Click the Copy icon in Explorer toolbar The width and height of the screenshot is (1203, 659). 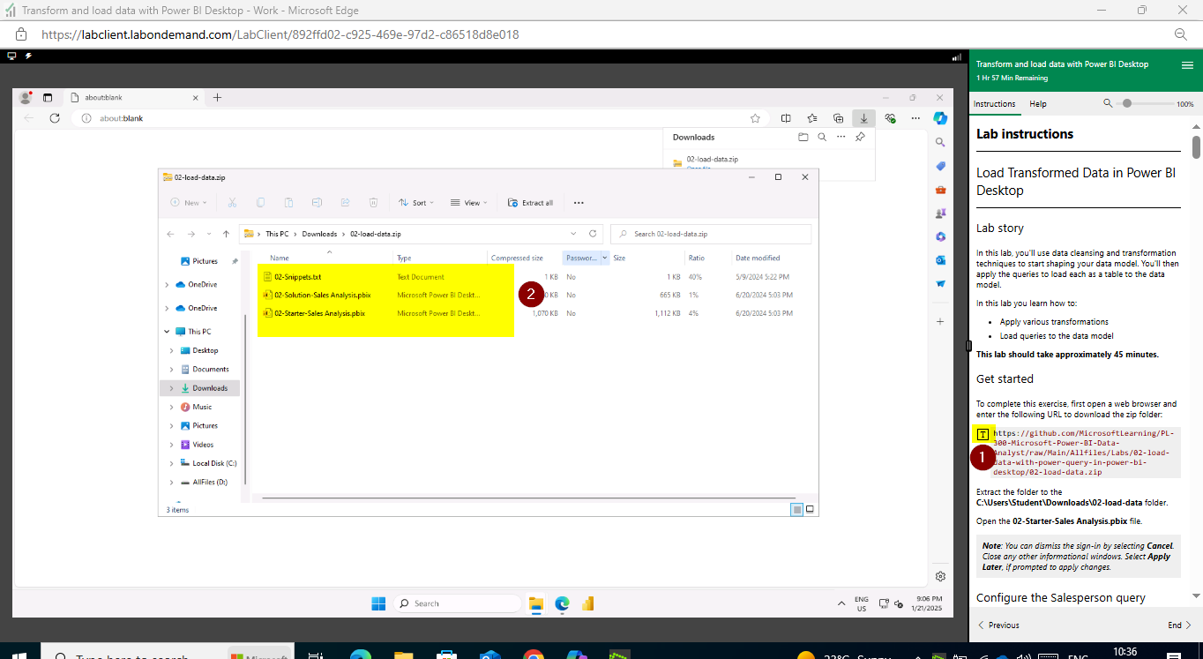[x=260, y=203]
